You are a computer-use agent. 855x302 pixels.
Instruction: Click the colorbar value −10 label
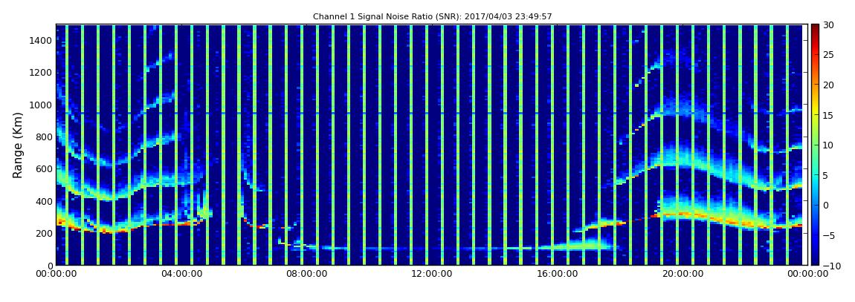(830, 266)
